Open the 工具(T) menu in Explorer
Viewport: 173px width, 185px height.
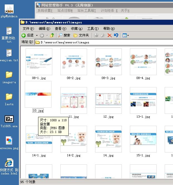tap(93, 29)
